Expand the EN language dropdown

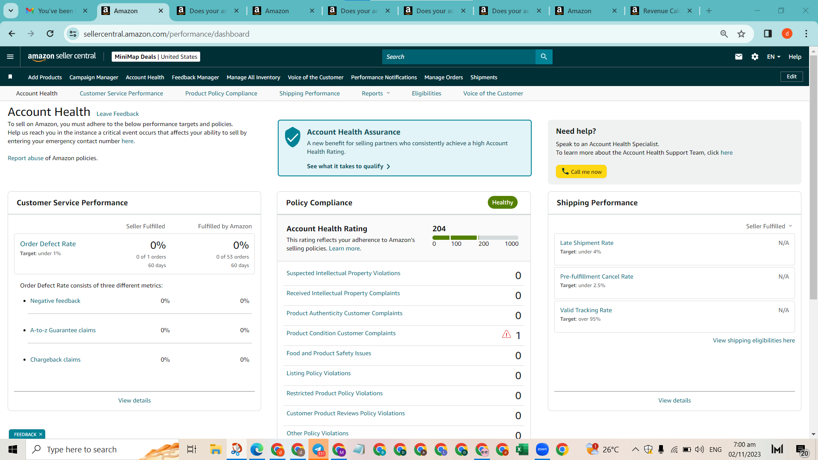tap(774, 57)
